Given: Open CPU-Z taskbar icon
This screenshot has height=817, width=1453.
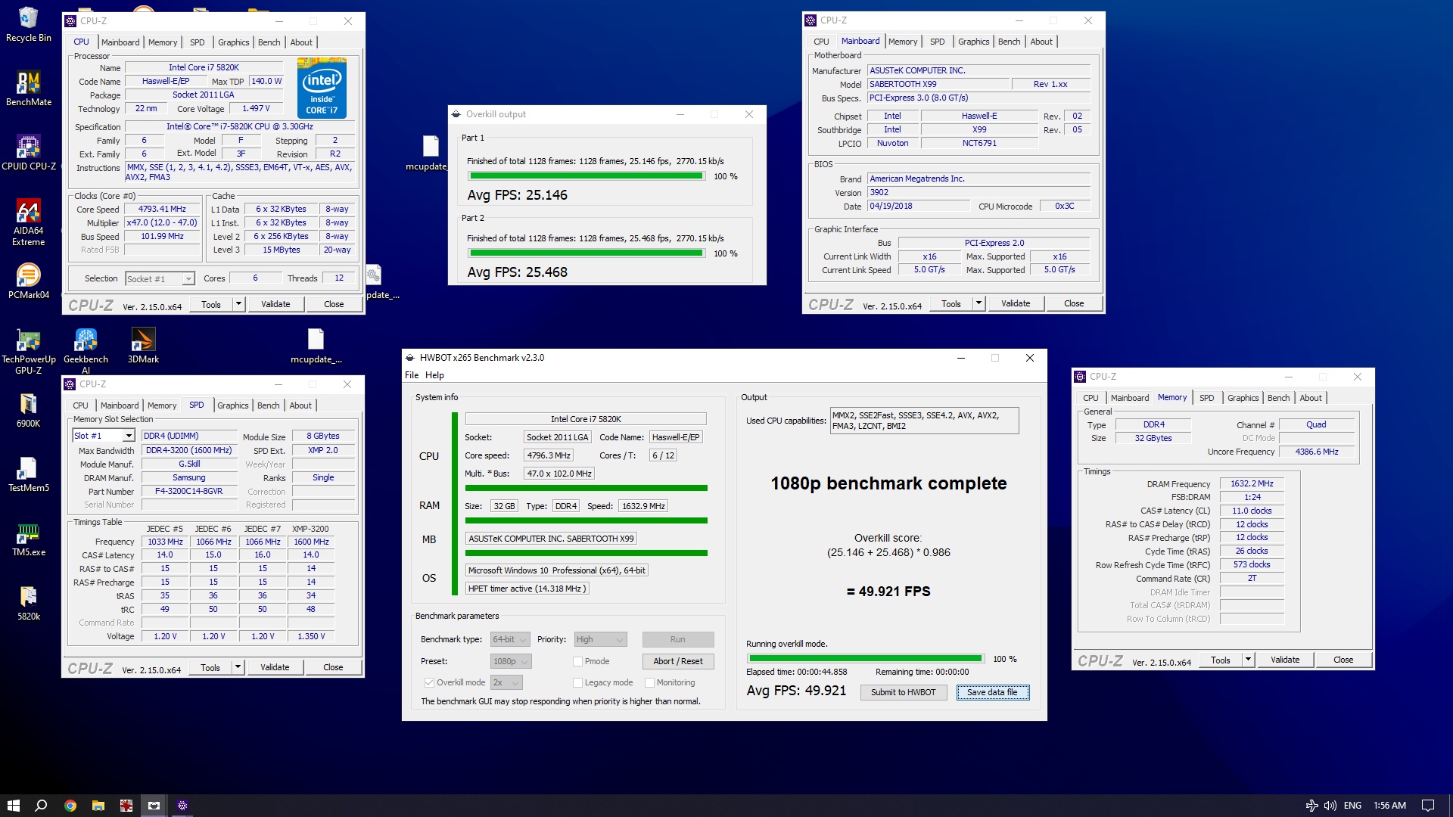Looking at the screenshot, I should point(182,805).
